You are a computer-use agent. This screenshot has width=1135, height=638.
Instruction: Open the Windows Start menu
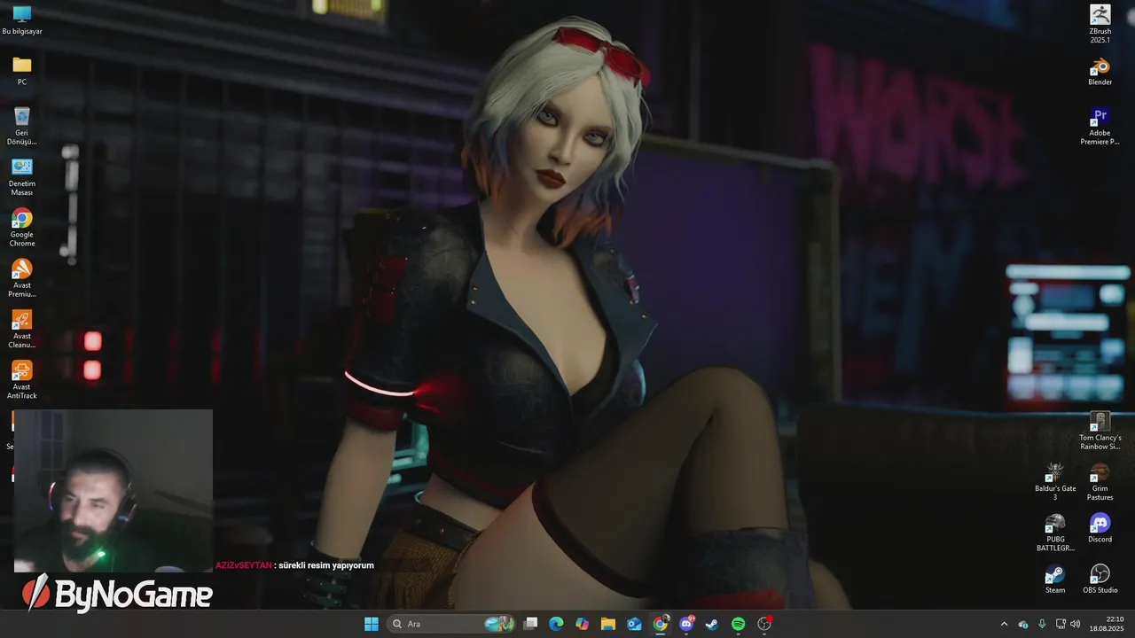tap(372, 624)
